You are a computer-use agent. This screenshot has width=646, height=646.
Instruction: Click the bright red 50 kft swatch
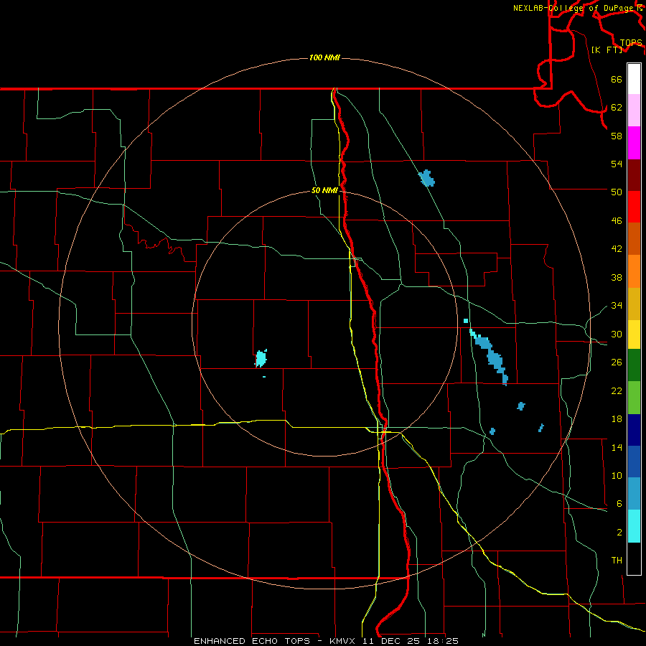coord(634,207)
